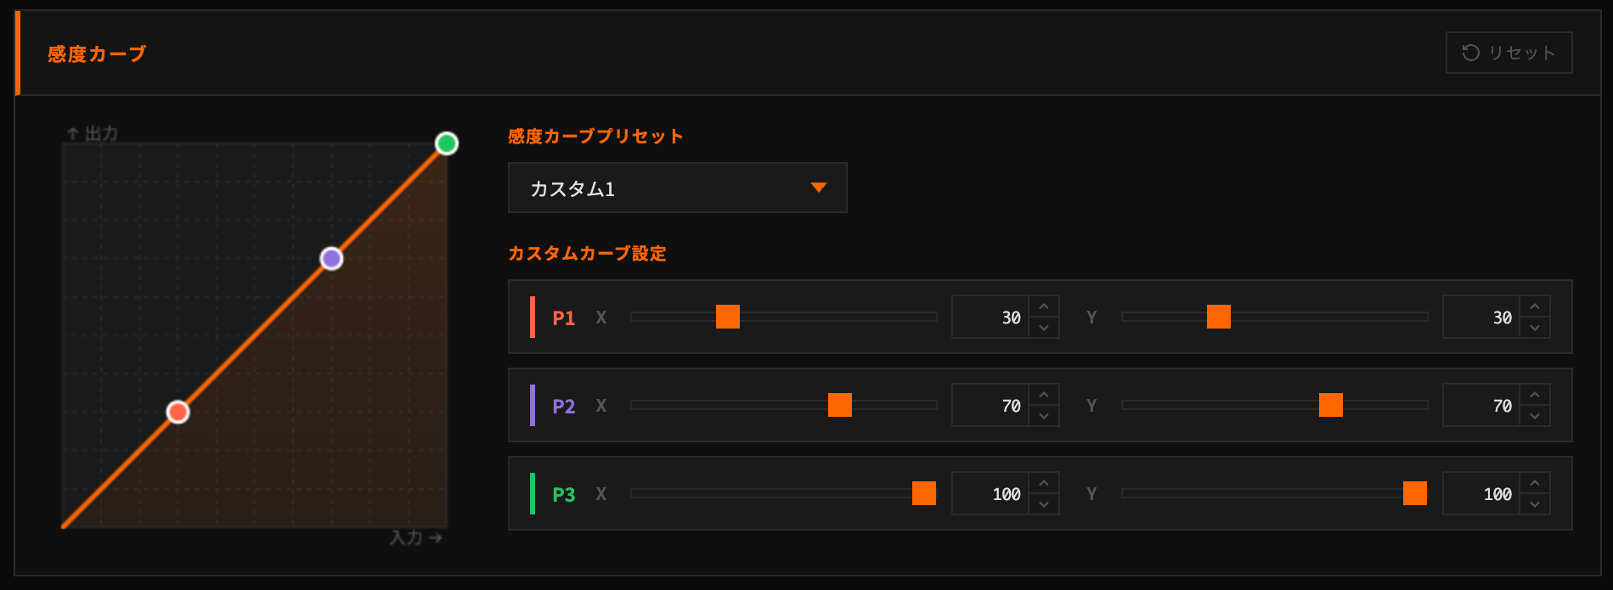Viewport: 1613px width, 590px height.
Task: Click the P3 X slider handle
Action: 924,493
